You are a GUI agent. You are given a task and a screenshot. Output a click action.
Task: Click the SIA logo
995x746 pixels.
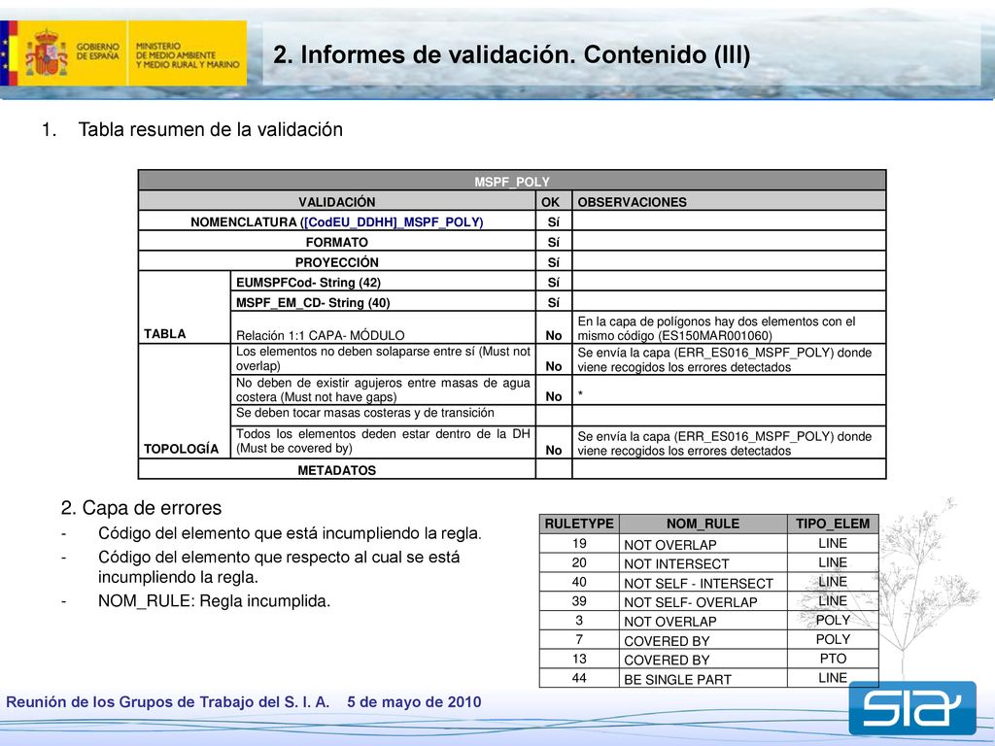coord(912,708)
